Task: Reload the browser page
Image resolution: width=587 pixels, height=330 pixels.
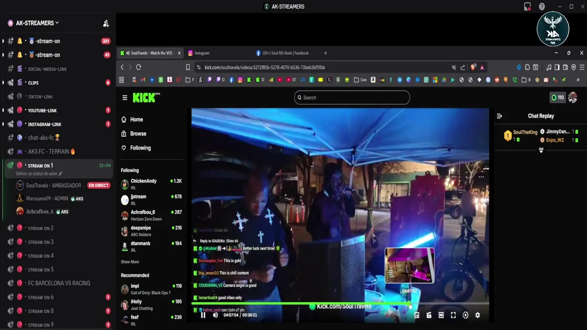Action: 138,67
